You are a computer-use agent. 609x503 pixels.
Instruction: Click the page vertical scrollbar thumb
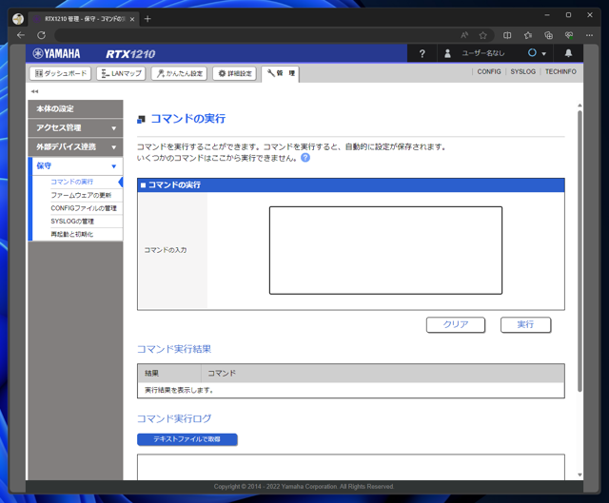[580, 250]
